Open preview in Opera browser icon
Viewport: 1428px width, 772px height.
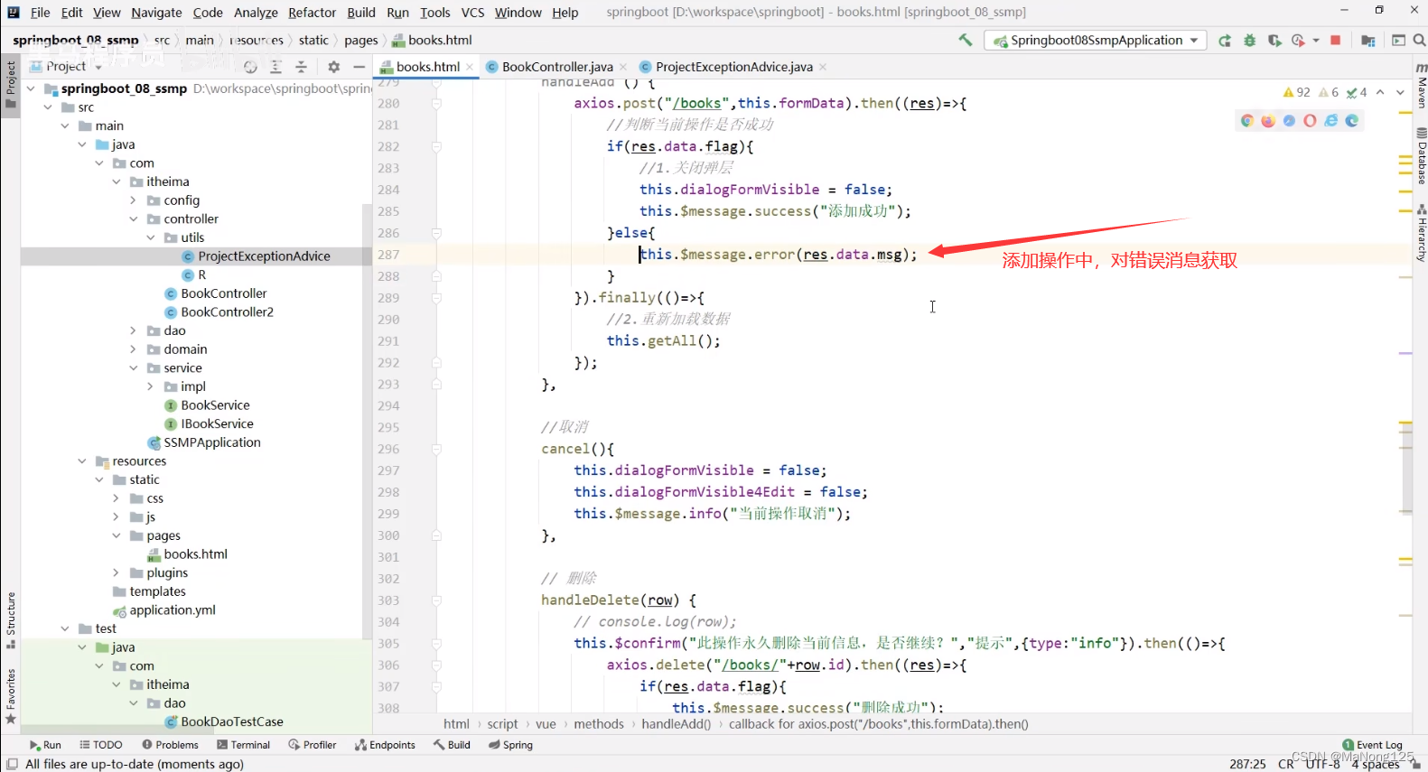[1310, 121]
